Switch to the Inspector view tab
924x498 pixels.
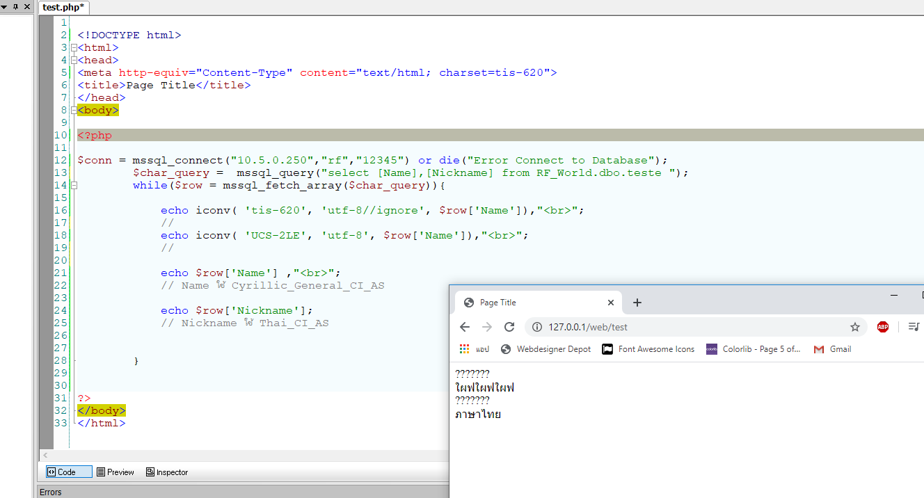tap(167, 472)
